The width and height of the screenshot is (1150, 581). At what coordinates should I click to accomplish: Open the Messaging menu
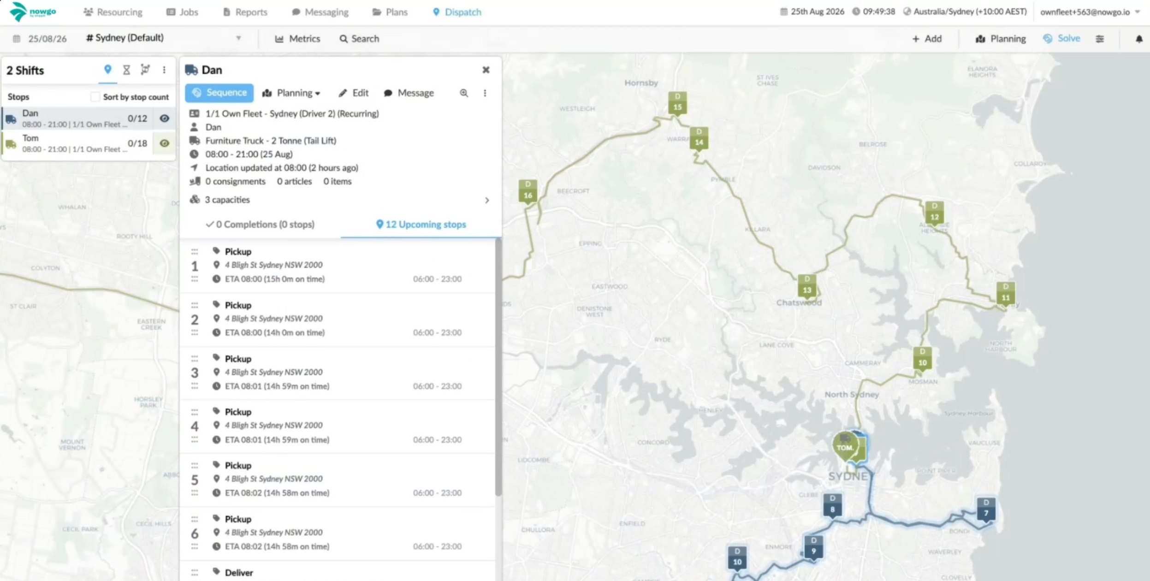320,12
